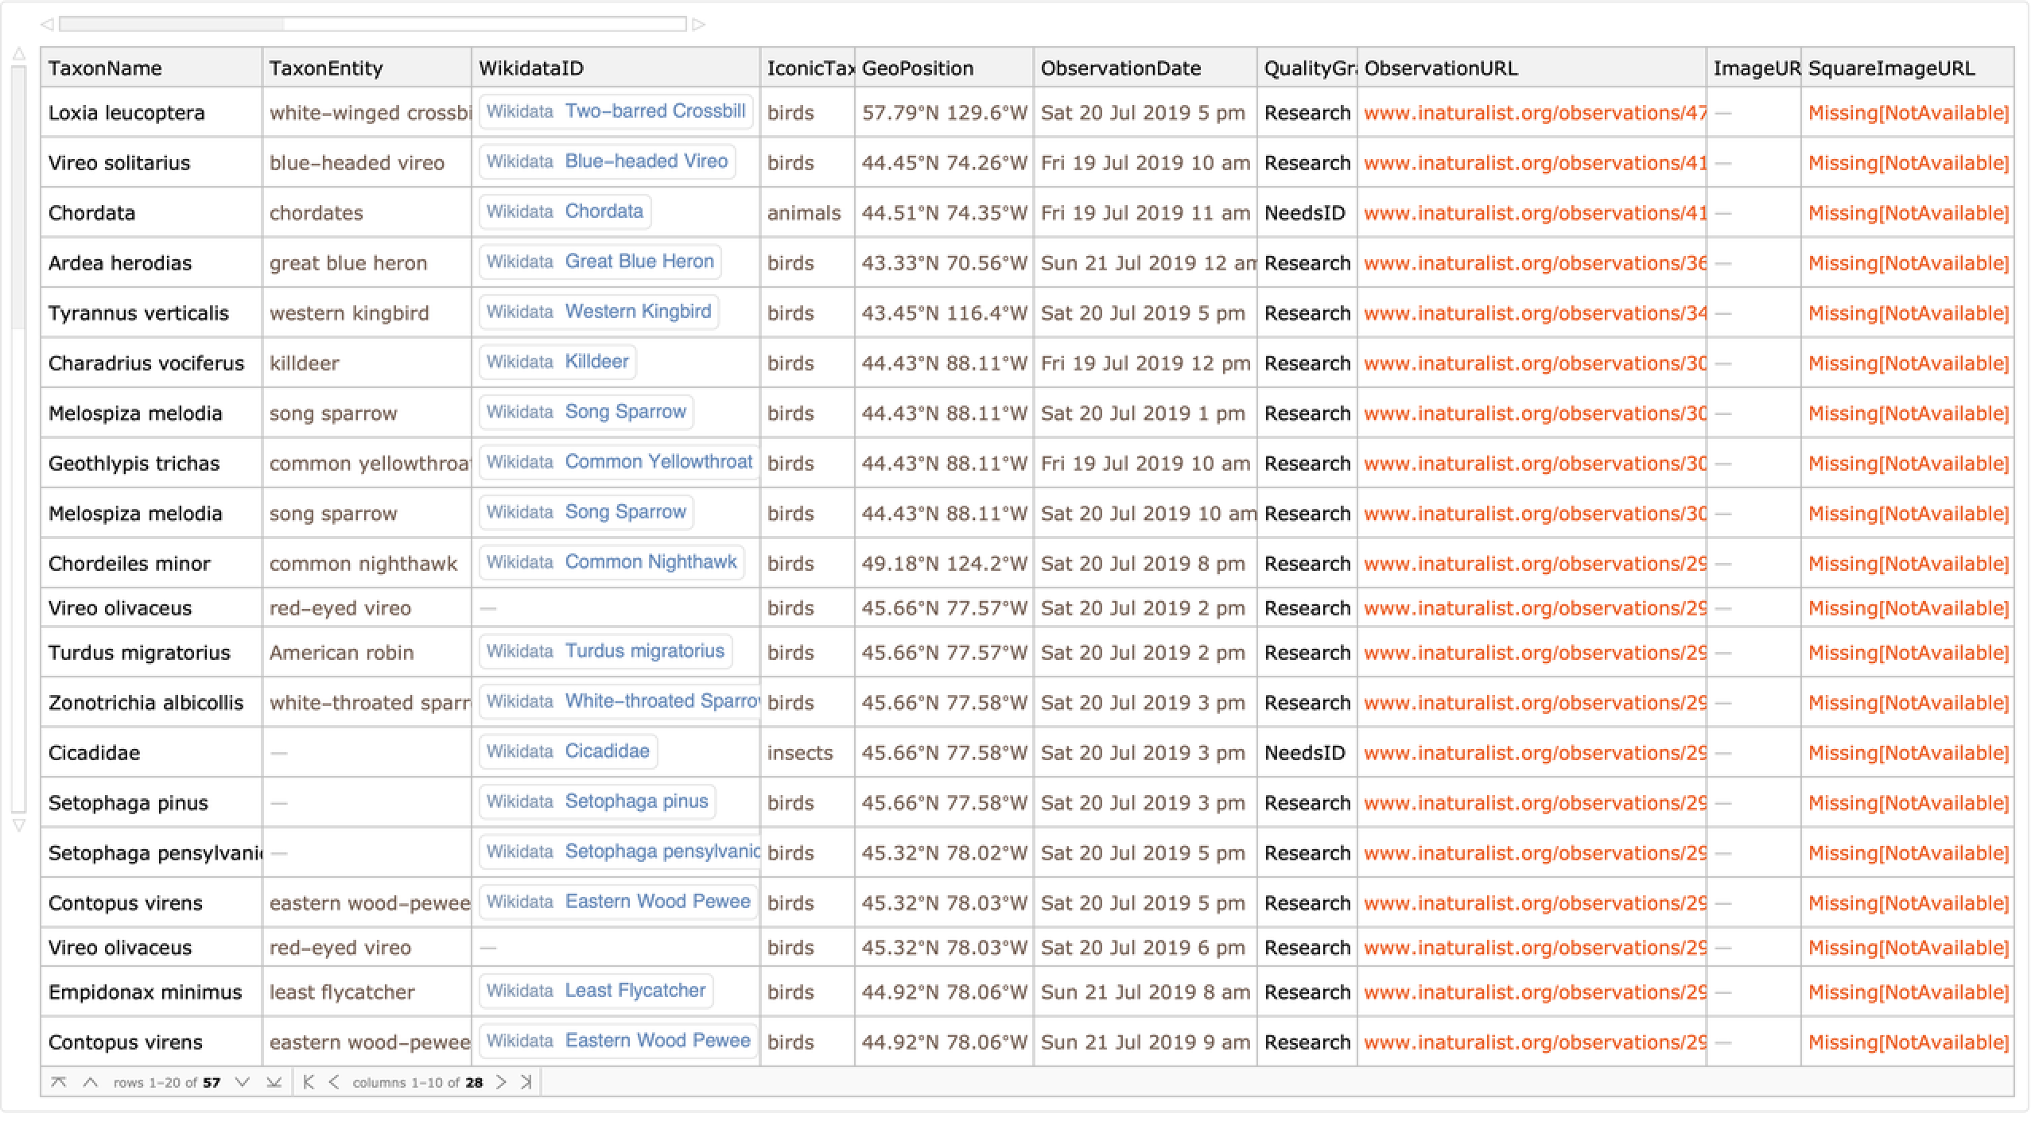Go to previous rows page arrow
The width and height of the screenshot is (2031, 1137).
[x=91, y=1082]
